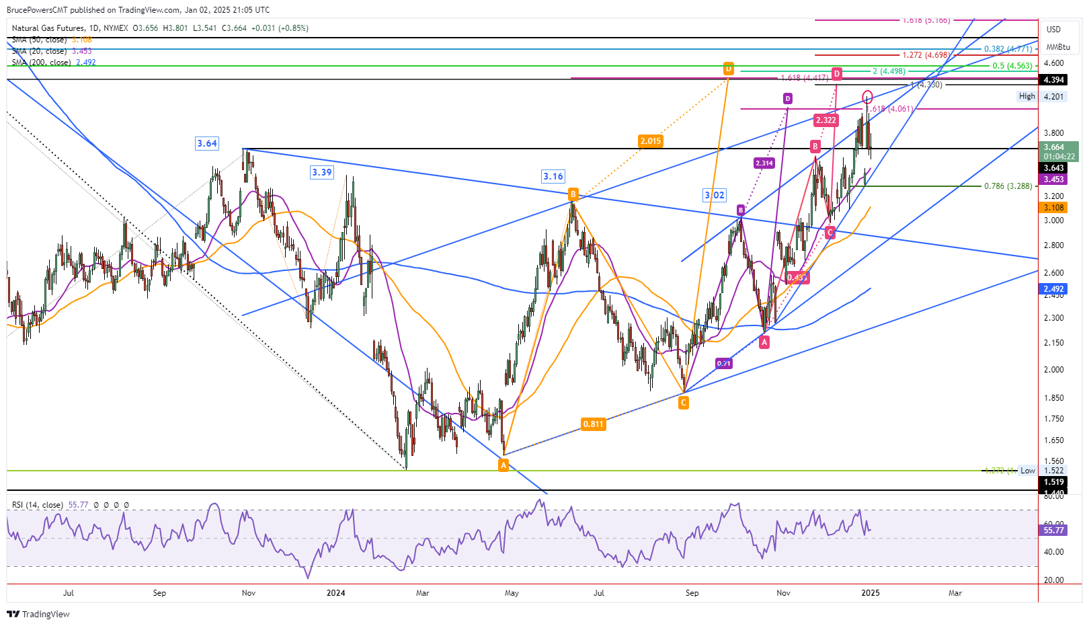Image resolution: width=1089 pixels, height=626 pixels.
Task: Click the purple D pattern point marker
Action: tap(788, 99)
